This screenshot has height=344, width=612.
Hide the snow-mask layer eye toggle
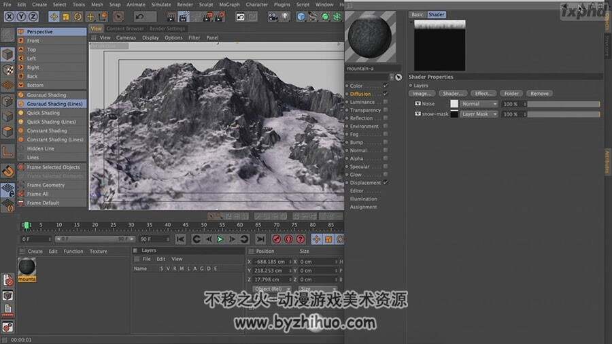tap(418, 114)
